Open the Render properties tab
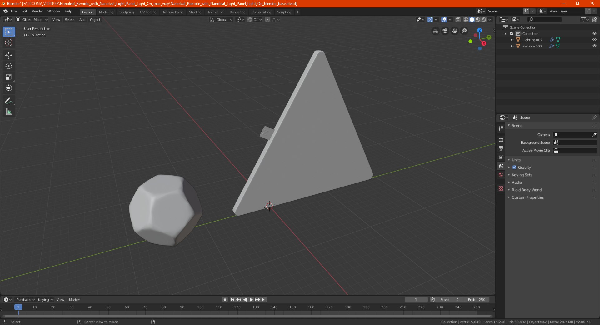Image resolution: width=600 pixels, height=325 pixels. point(501,139)
